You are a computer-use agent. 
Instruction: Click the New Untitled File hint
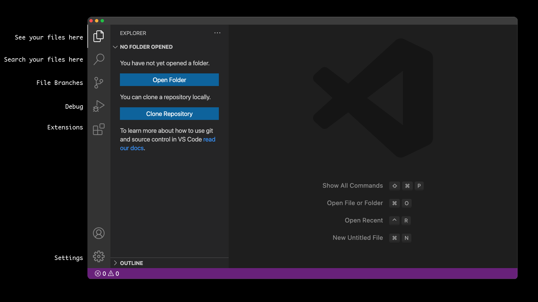[358, 238]
